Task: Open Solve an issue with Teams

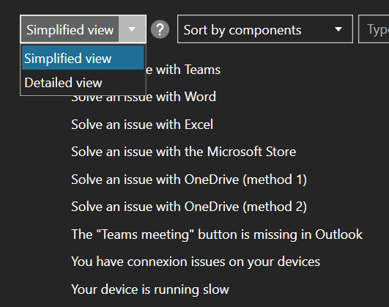Action: [x=183, y=70]
